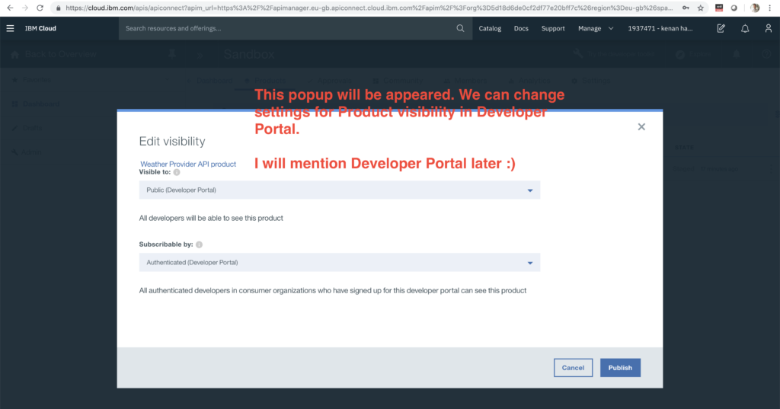Click the circular extension icon in toolbar

coord(734,8)
